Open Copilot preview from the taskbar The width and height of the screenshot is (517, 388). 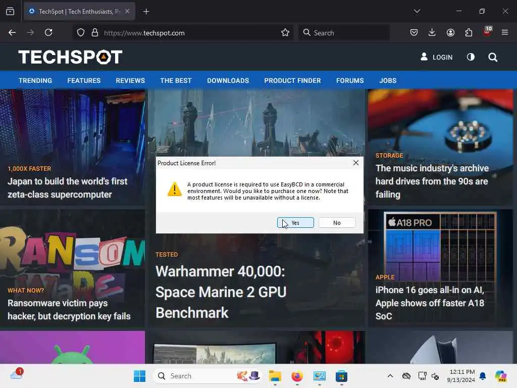501,376
